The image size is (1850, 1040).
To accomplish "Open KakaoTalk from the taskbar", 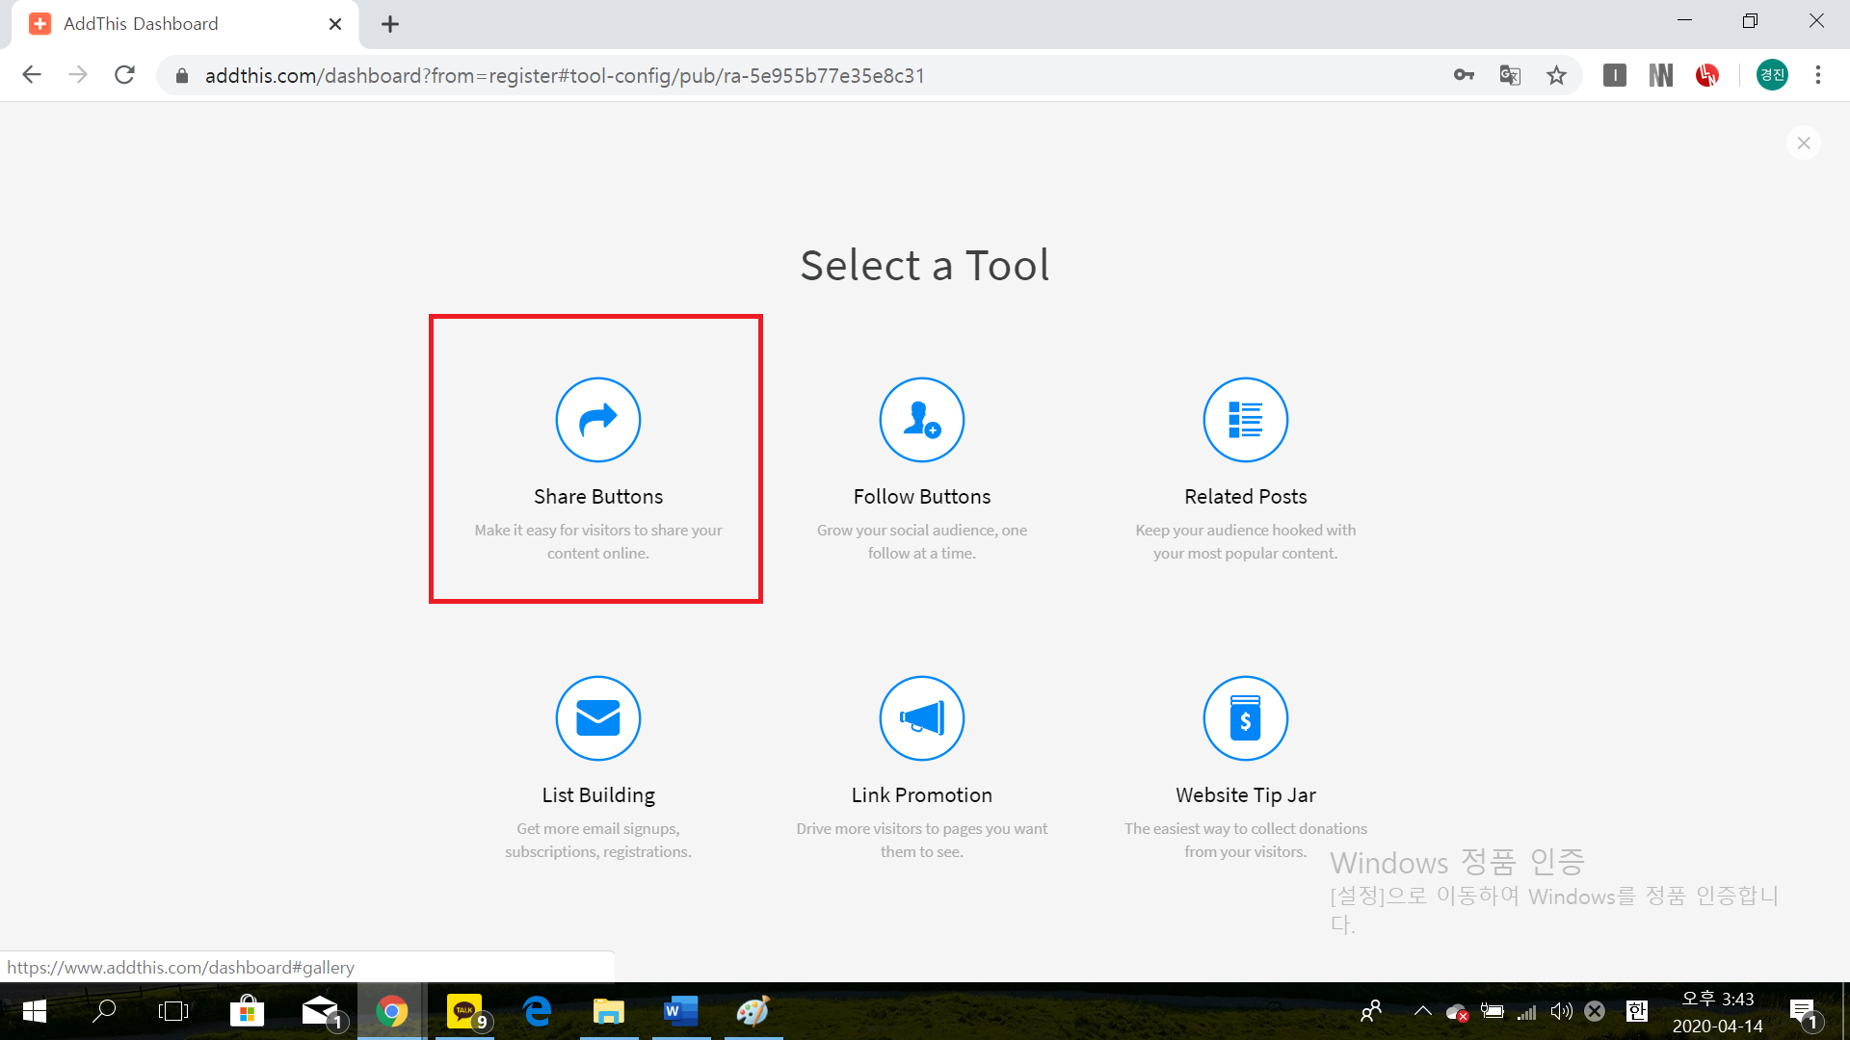I will (x=465, y=1011).
